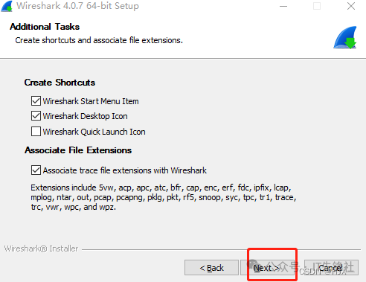Screen dimensions: 366x282
Task: Uncheck the Wireshark Start Menu Item checkbox
Action: [36, 101]
